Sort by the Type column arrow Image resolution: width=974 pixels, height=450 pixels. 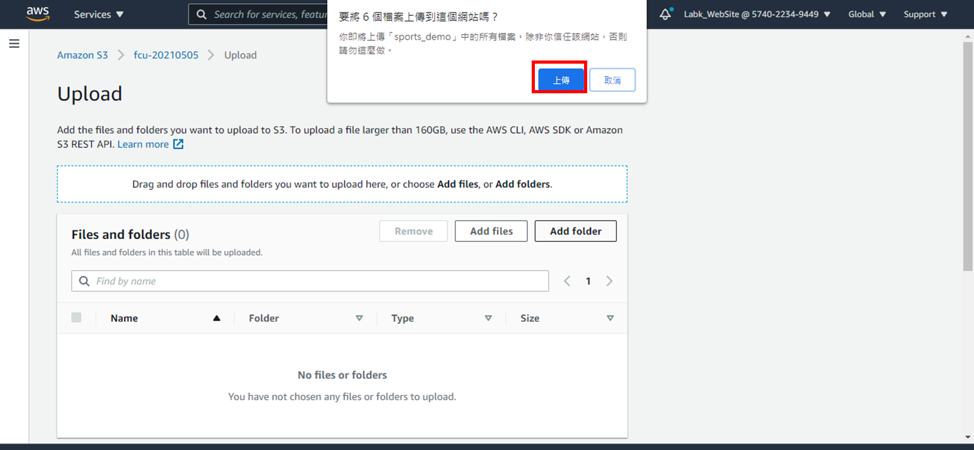[x=488, y=318]
